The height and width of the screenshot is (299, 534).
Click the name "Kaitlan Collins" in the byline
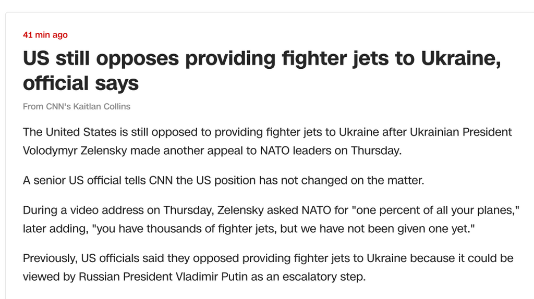coord(102,106)
